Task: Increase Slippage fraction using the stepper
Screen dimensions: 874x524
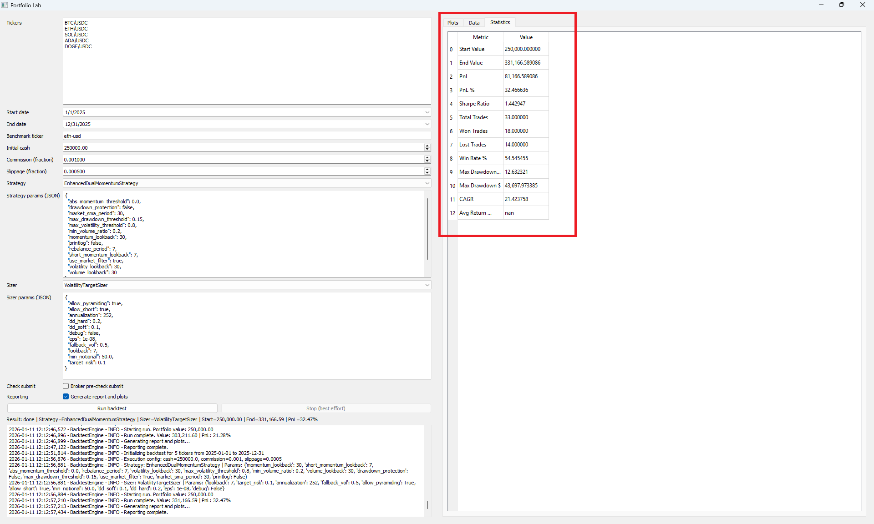Action: (x=427, y=169)
